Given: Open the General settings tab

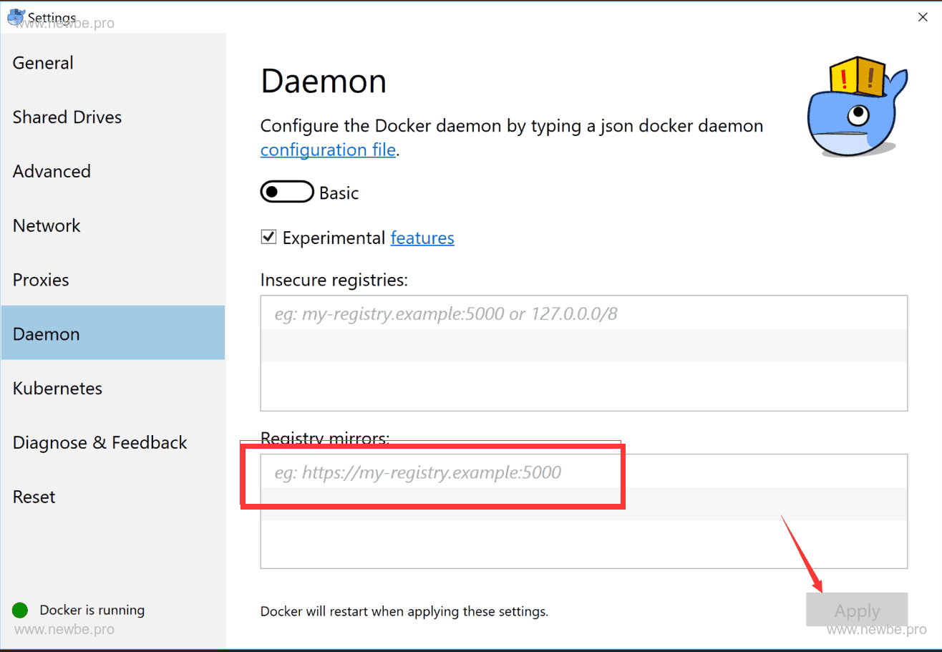Looking at the screenshot, I should (43, 63).
